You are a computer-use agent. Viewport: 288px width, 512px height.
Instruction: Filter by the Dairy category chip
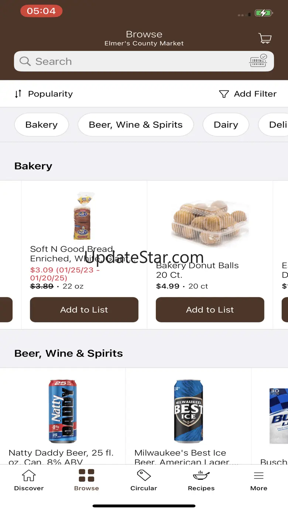(226, 125)
